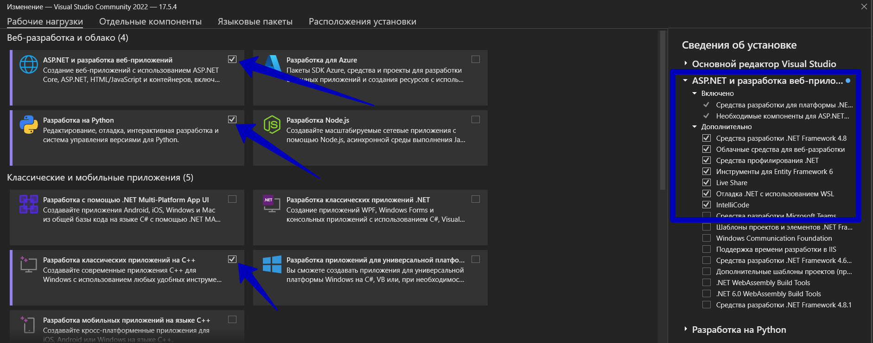
Task: Uncheck Средства профилирования .NET option
Action: pos(707,160)
